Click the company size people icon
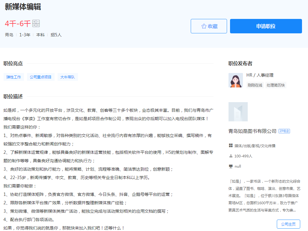 (231, 156)
